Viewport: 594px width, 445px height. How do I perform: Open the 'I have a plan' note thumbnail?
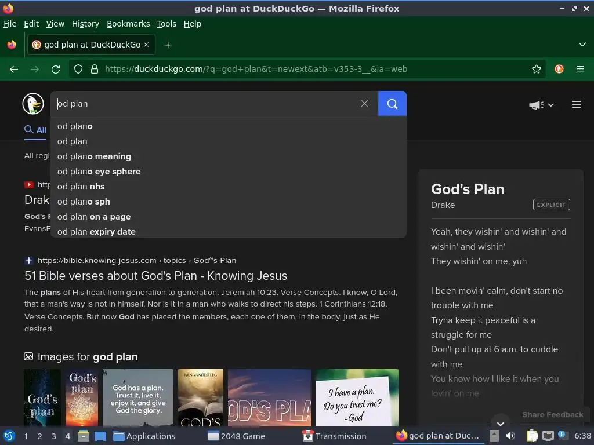357,397
